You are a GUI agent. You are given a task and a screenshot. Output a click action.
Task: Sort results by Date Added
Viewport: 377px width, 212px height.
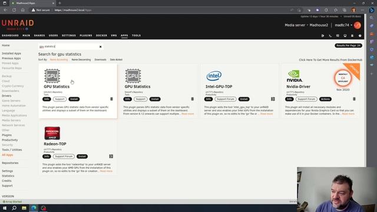tap(116, 59)
